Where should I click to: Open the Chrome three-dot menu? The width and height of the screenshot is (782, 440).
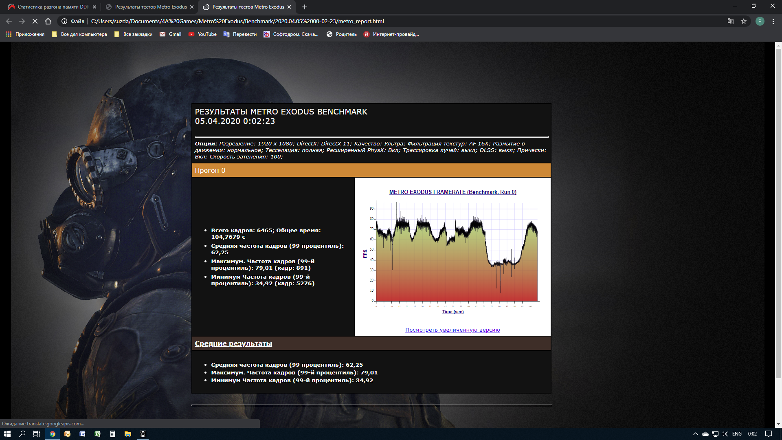(x=773, y=21)
